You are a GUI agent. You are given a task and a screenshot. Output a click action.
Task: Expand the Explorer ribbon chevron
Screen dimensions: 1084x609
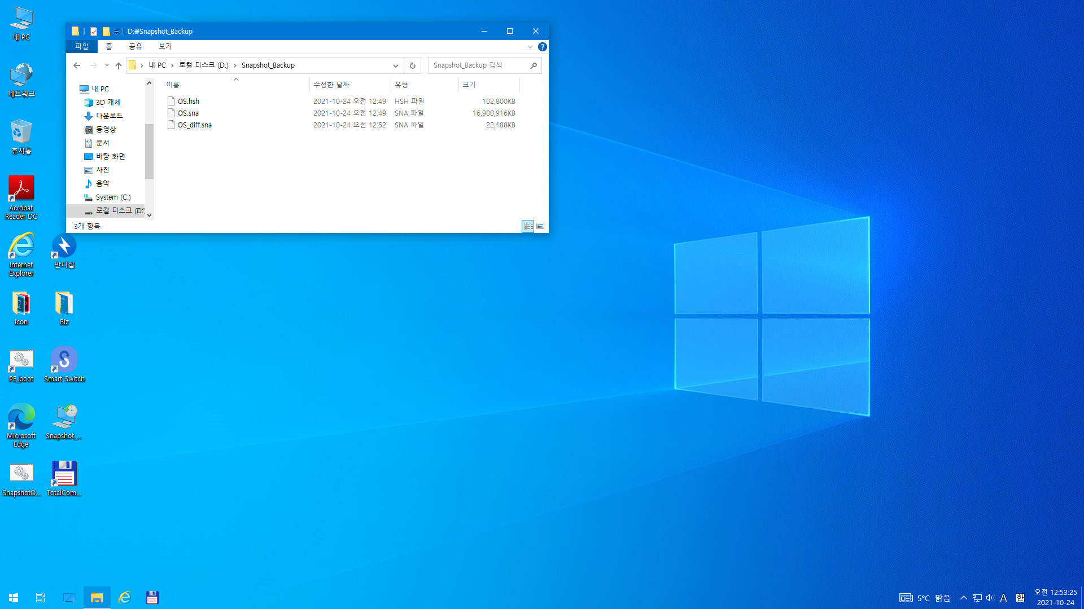[x=530, y=47]
